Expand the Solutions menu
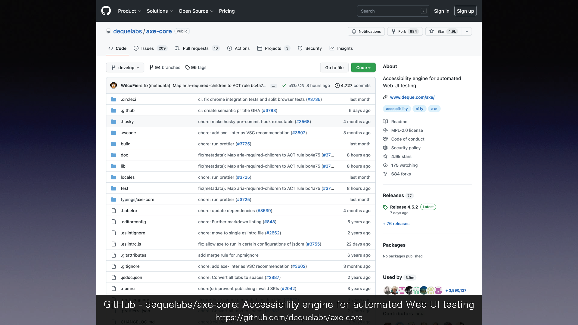Screen dimensions: 578x325 coord(160,11)
